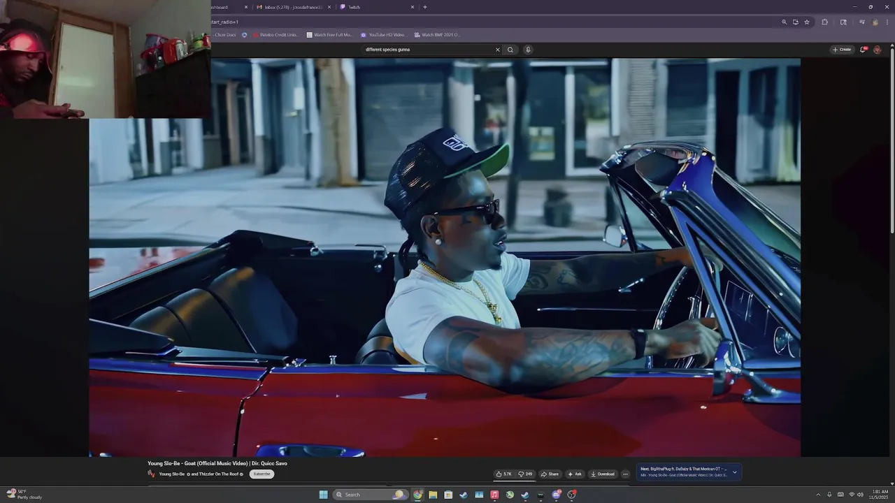Image resolution: width=895 pixels, height=503 pixels.
Task: Open the clock and date 1:01 AM
Action: click(x=878, y=495)
